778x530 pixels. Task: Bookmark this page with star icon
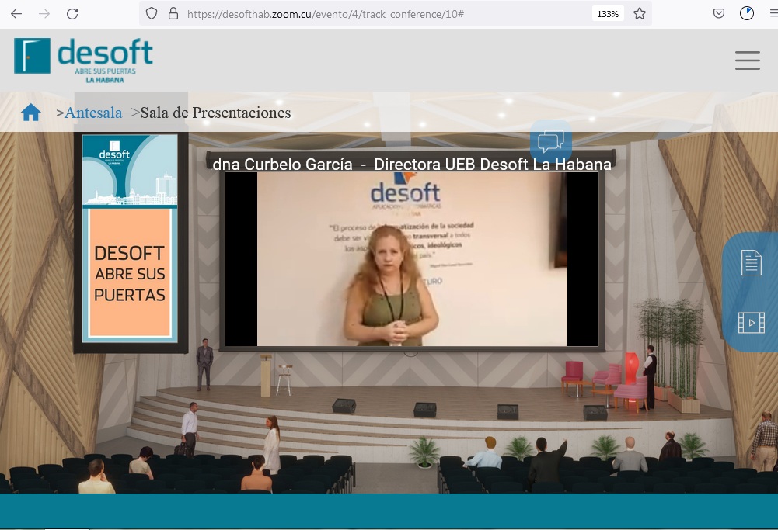[x=640, y=14]
